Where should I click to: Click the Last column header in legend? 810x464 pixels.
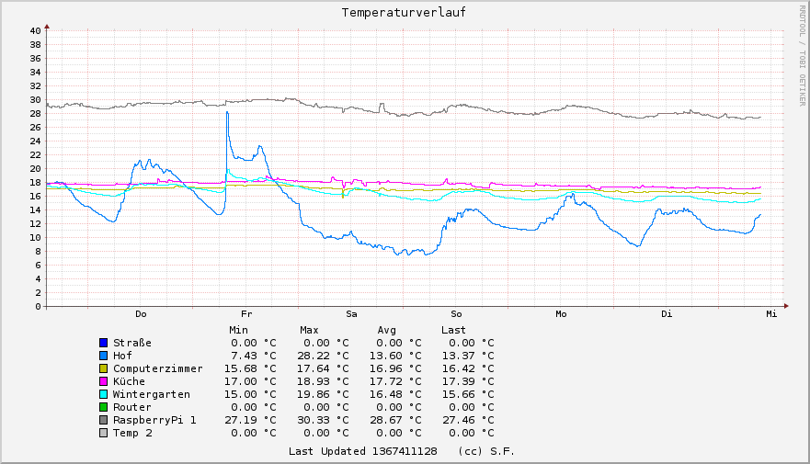pyautogui.click(x=453, y=330)
